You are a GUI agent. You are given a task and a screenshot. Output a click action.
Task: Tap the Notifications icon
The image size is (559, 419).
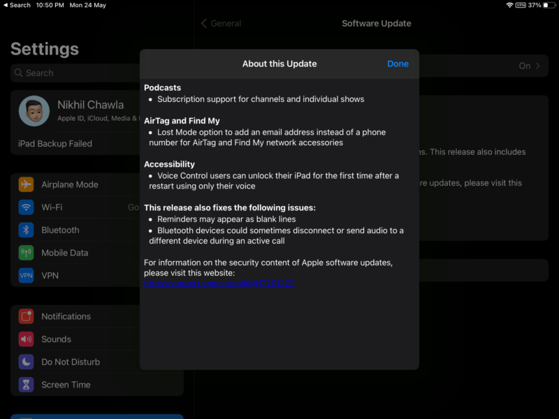point(26,316)
